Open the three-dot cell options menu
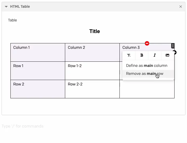The image size is (187, 143). tap(173, 46)
